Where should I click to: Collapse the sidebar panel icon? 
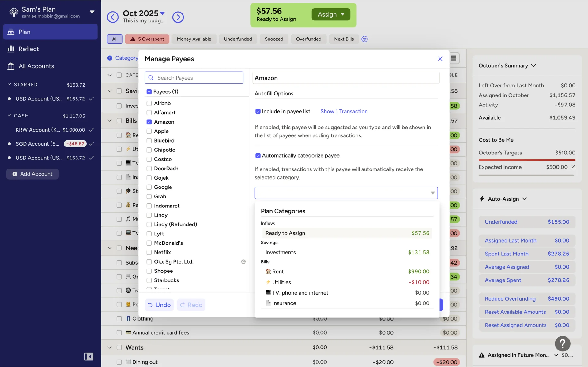coord(89,356)
